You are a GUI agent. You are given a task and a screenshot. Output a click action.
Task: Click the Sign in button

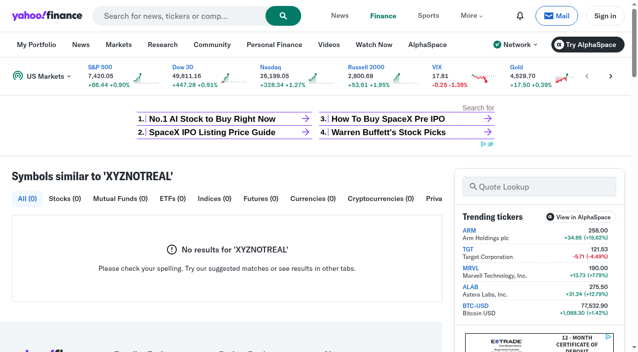[x=605, y=16]
